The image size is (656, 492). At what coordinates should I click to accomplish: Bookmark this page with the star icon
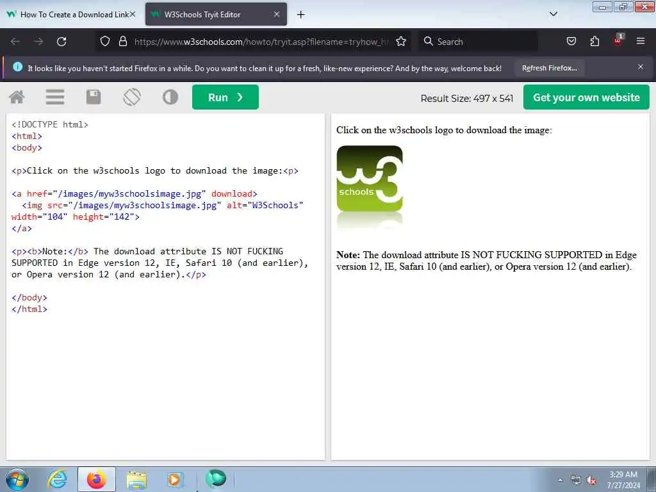[x=401, y=41]
